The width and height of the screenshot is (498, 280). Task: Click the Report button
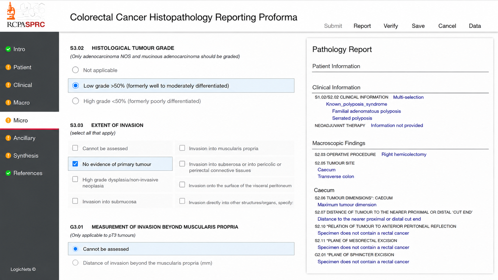point(362,26)
